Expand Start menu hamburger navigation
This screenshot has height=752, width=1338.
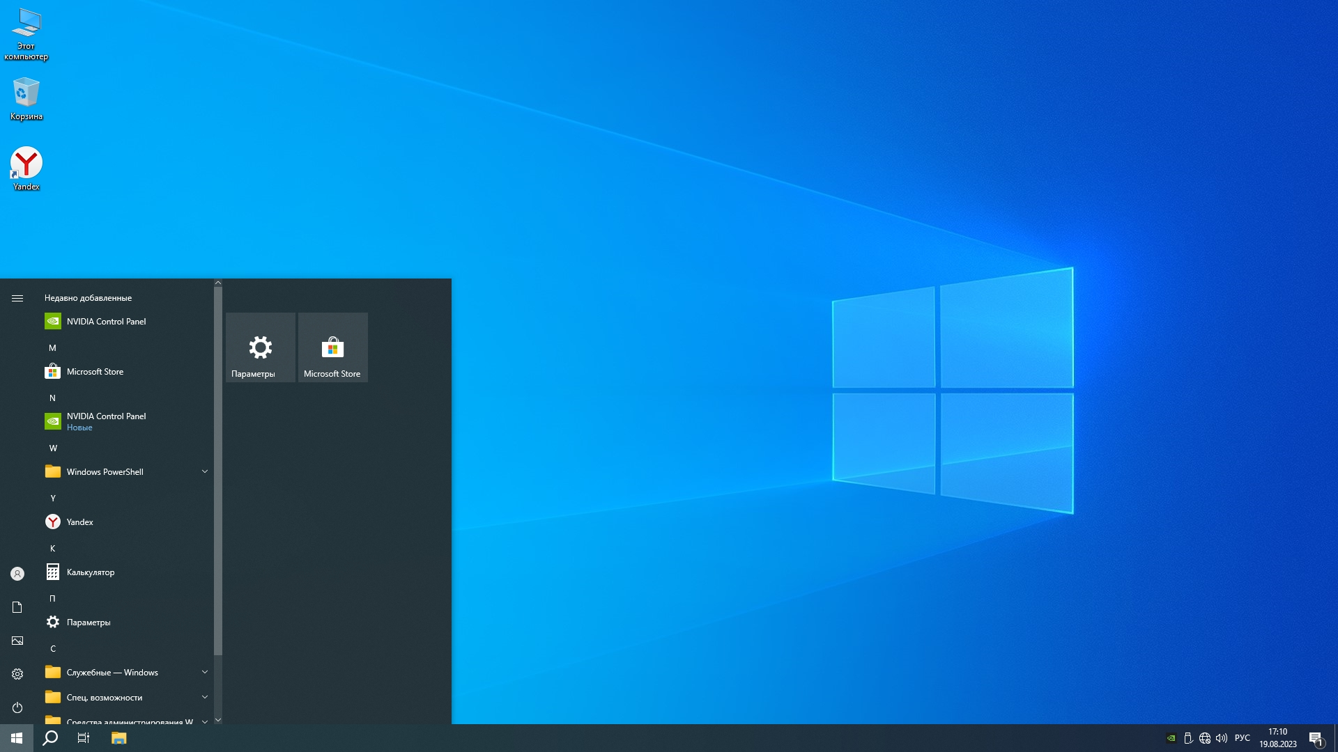[17, 298]
